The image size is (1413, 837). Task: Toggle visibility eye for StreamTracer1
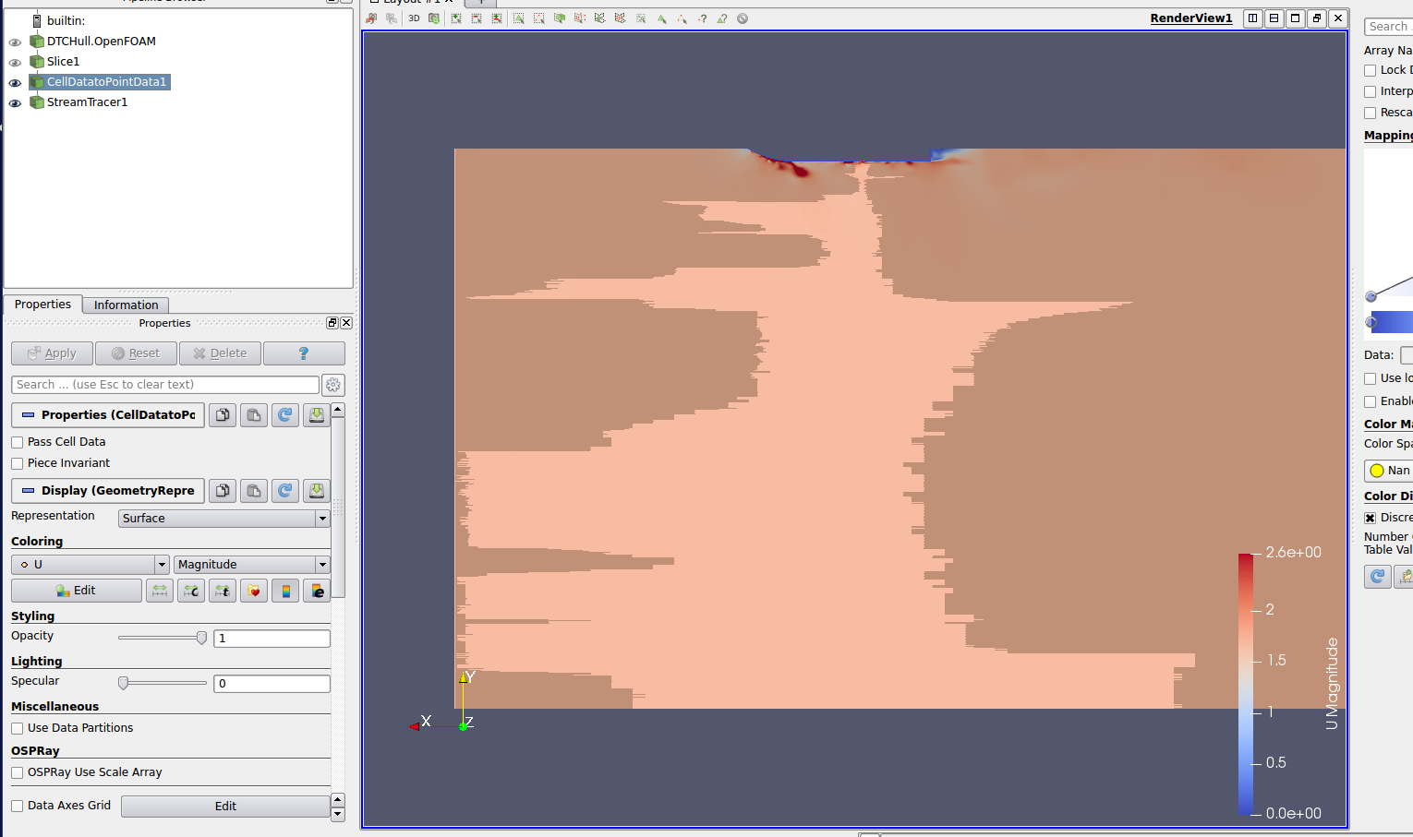click(15, 103)
